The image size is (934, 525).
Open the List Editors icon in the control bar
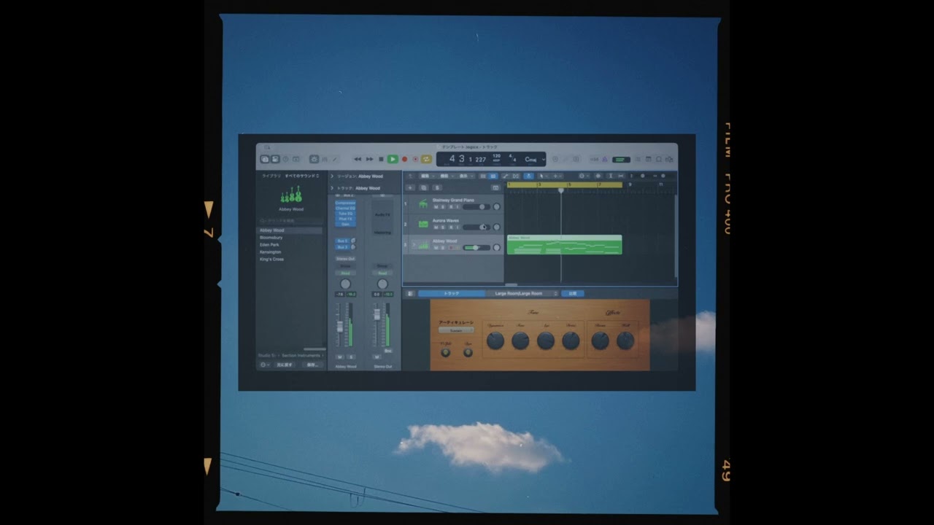(x=639, y=159)
